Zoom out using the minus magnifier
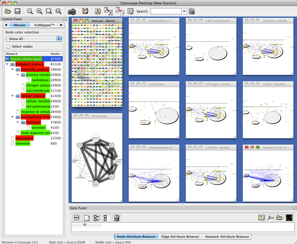This screenshot has width=297, height=244. [x=30, y=11]
